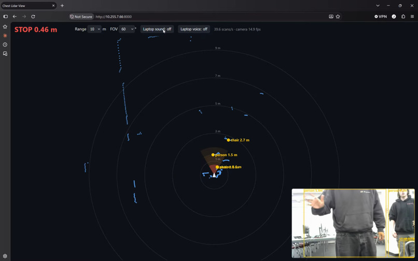Click the camera feed thumbnail
Screen dimensions: 418x261
click(x=353, y=223)
